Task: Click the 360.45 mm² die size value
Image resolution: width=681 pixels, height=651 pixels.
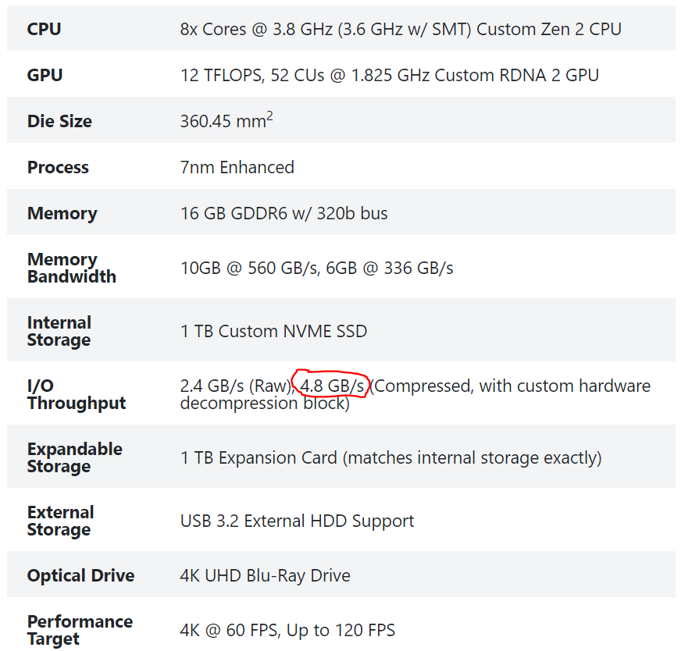Action: pos(226,122)
